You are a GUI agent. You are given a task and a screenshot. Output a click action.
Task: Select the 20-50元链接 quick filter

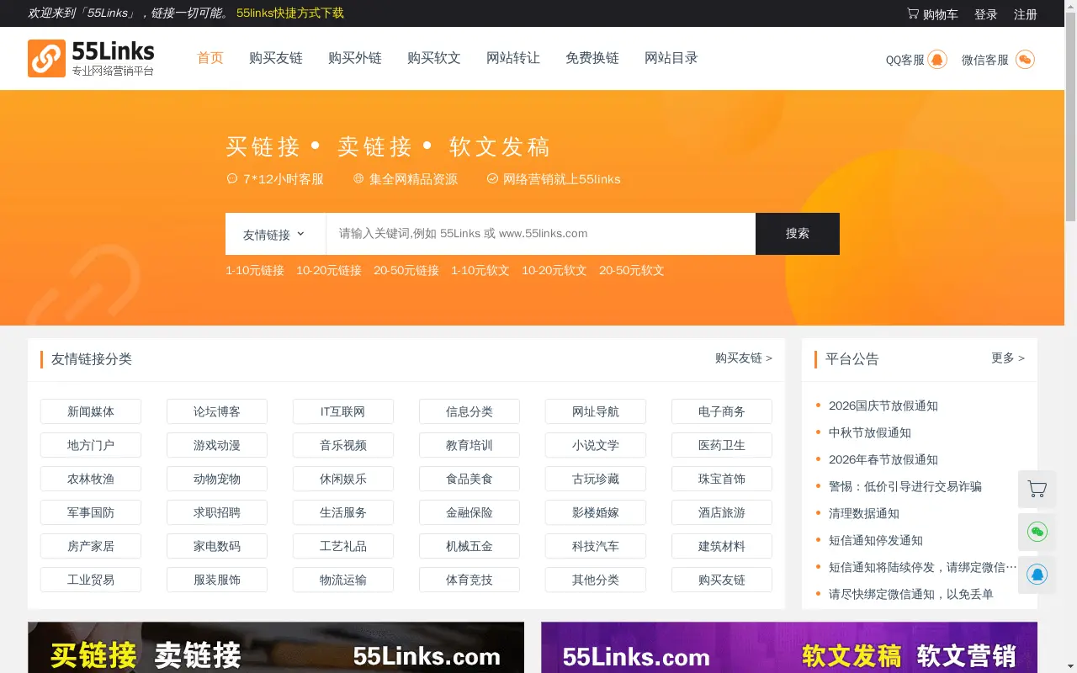pos(406,271)
